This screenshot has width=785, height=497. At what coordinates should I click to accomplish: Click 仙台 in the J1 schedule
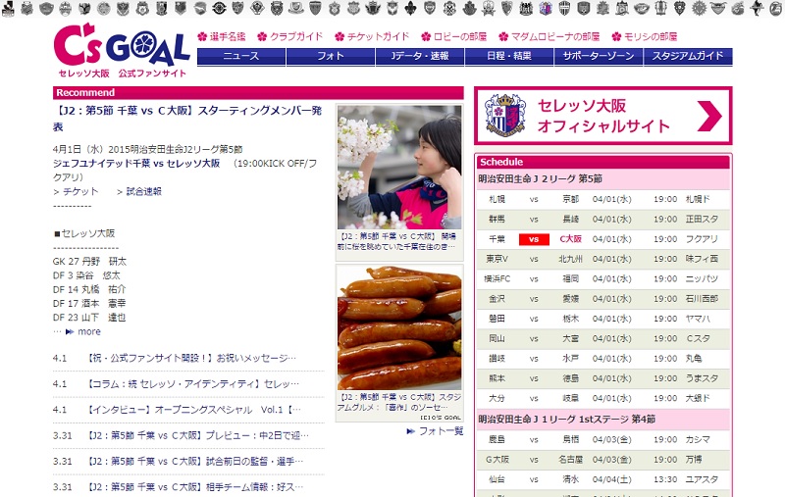click(497, 479)
